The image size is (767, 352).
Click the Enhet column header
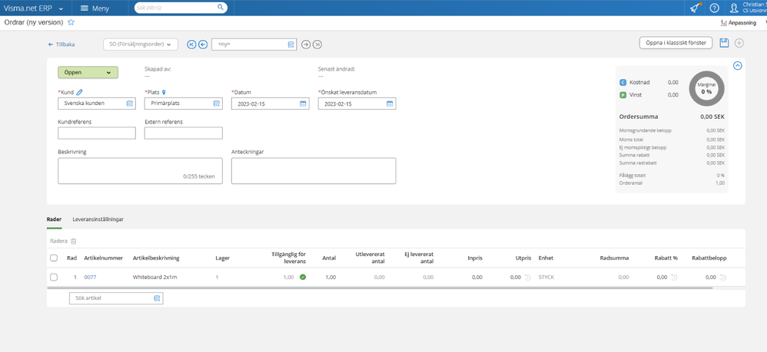pyautogui.click(x=546, y=258)
